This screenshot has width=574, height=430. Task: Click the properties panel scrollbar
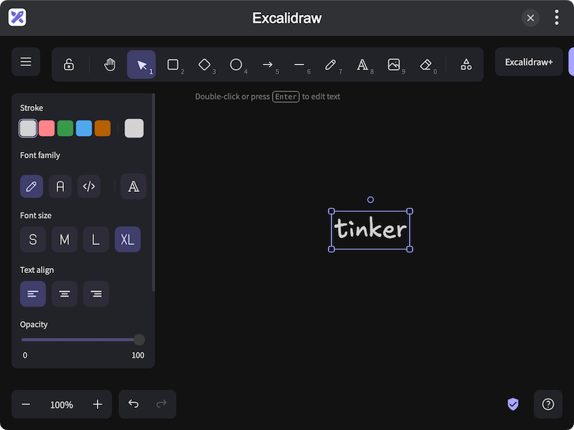(154, 193)
